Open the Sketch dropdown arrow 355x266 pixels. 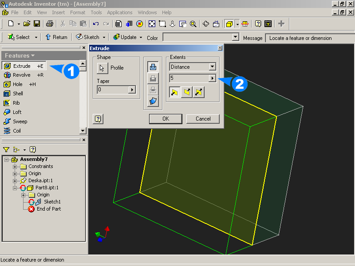click(104, 37)
